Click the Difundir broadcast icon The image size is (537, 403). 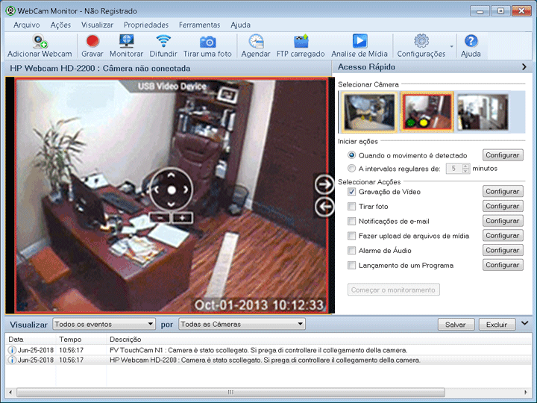[x=163, y=42]
